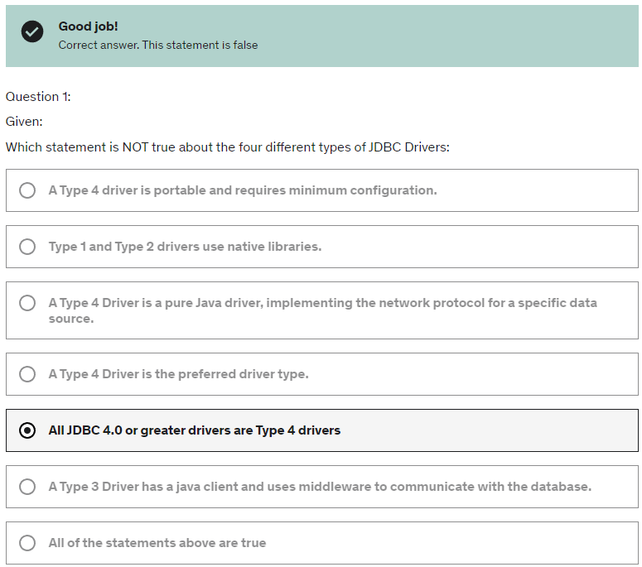Select radio for Type 4 pure Java driver
Image resolution: width=642 pixels, height=567 pixels.
pyautogui.click(x=27, y=303)
